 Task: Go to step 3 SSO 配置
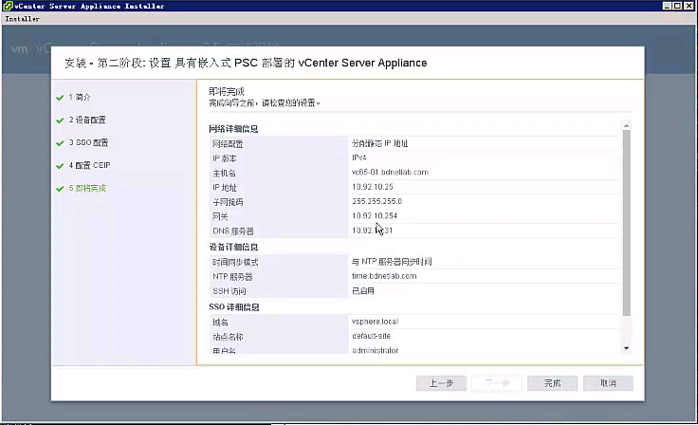pyautogui.click(x=88, y=142)
